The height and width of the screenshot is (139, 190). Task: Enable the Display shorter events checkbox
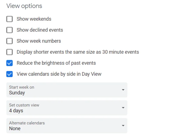coord(9,52)
